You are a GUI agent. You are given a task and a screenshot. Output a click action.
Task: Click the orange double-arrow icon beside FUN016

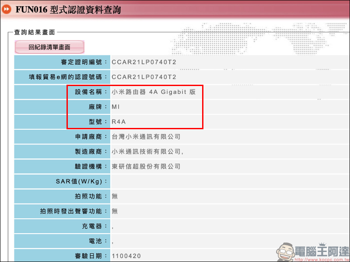pos(7,9)
